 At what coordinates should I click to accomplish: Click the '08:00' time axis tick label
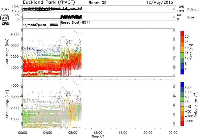73,133
